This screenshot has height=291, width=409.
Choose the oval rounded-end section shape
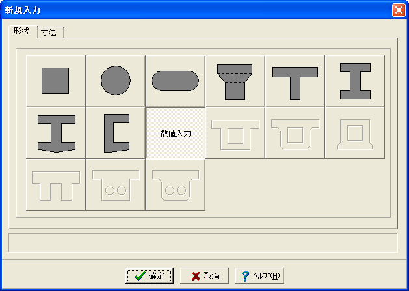tap(176, 81)
